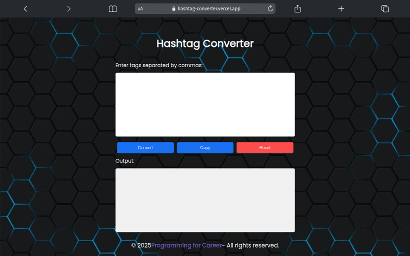Go forward with the forward arrow

[68, 8]
